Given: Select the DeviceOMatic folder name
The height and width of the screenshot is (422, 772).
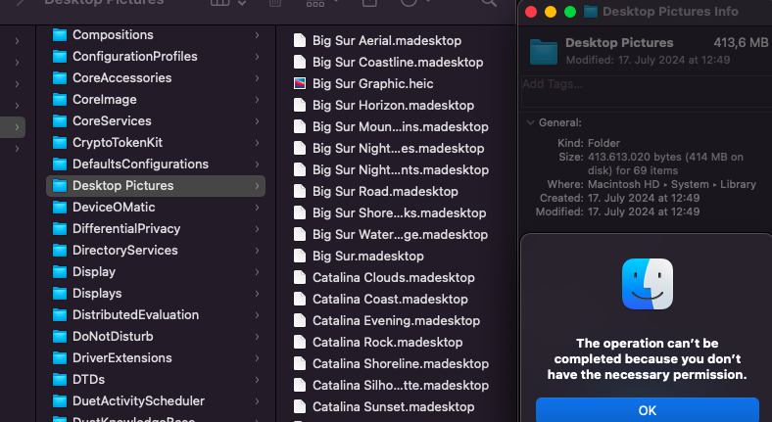Looking at the screenshot, I should coord(114,208).
